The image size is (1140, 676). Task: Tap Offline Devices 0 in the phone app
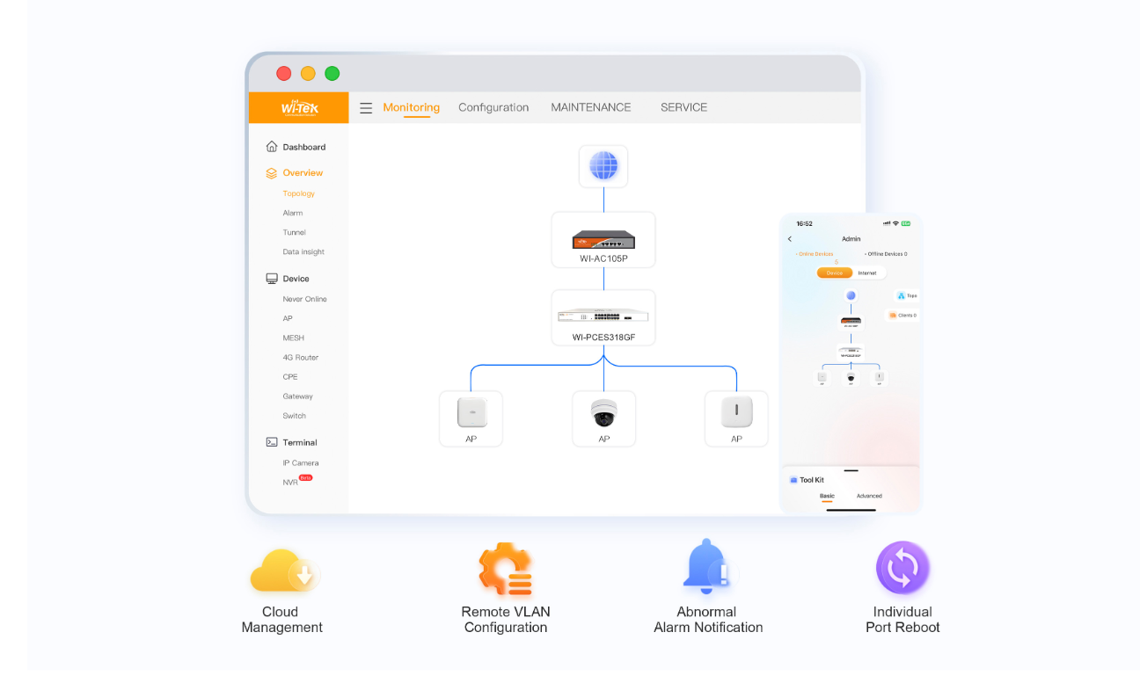point(885,254)
